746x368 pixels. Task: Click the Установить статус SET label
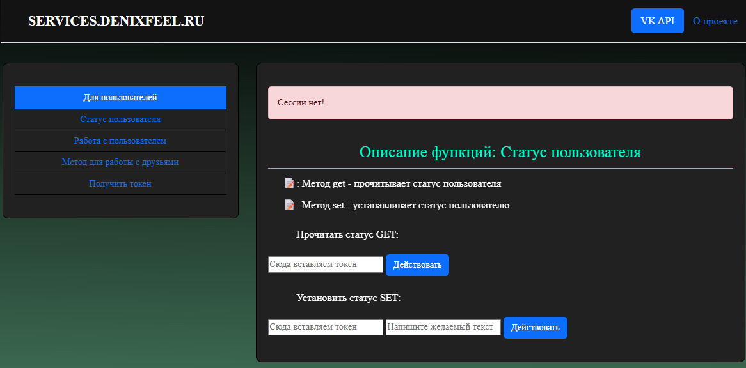coord(349,298)
